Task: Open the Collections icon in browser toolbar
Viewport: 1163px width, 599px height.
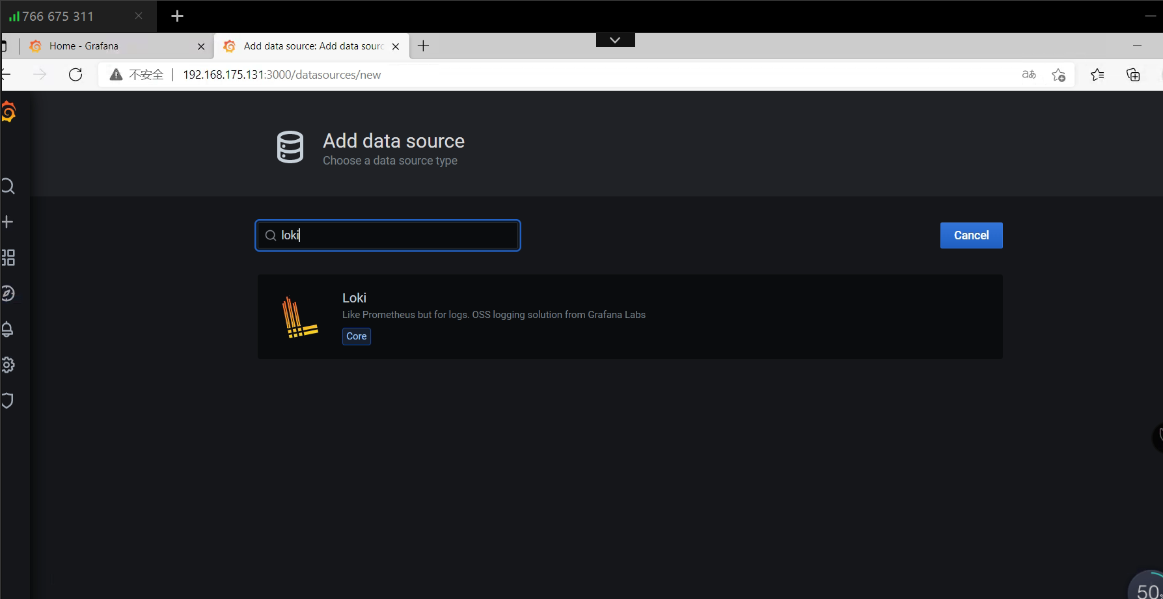Action: click(x=1133, y=75)
